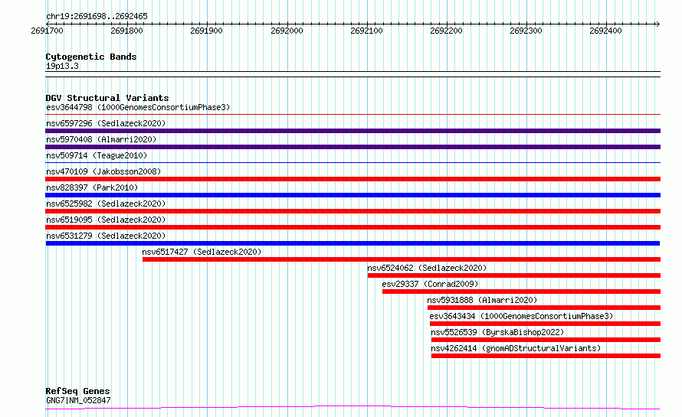Click ruler position 2691900
The image size is (682, 417).
click(x=206, y=31)
